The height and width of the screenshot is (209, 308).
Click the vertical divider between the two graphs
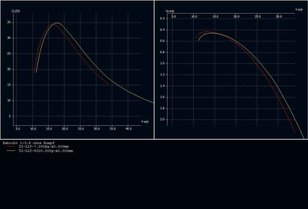[x=154, y=70]
